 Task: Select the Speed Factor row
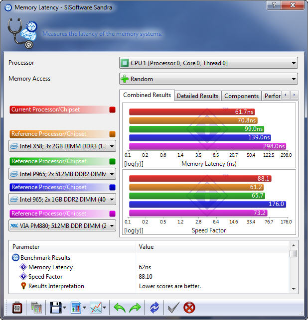(x=150, y=276)
